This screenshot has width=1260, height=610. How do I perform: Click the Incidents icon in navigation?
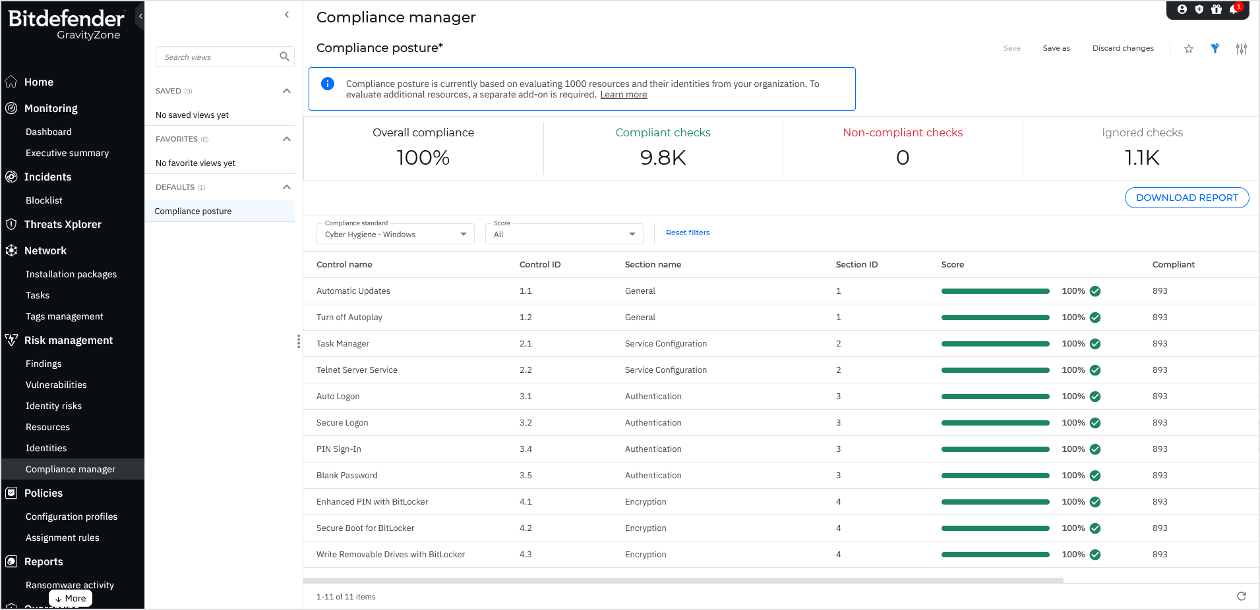(x=11, y=177)
